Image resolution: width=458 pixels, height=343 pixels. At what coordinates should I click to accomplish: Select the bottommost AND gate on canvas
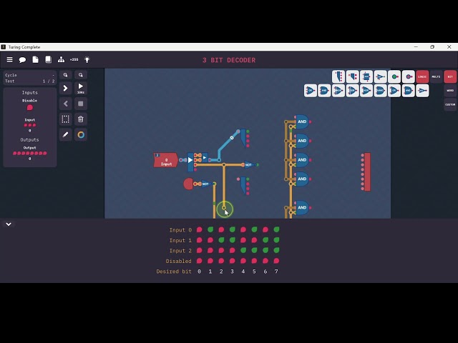click(x=302, y=208)
